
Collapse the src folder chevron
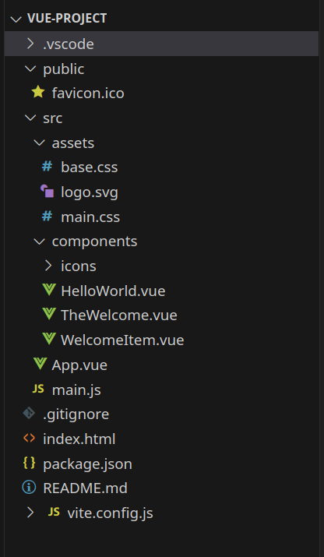pos(30,118)
